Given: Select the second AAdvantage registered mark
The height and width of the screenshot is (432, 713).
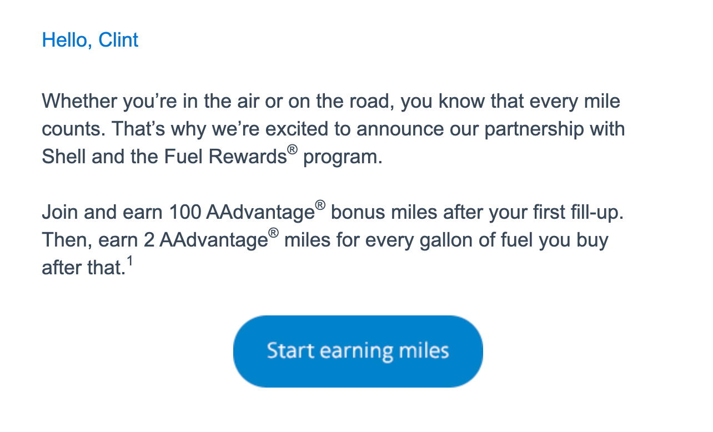Looking at the screenshot, I should click(x=273, y=232).
